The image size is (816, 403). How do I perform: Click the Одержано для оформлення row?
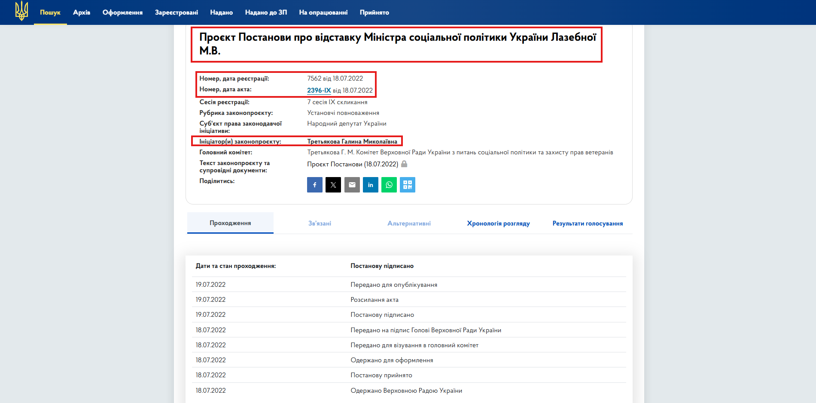(x=409, y=360)
